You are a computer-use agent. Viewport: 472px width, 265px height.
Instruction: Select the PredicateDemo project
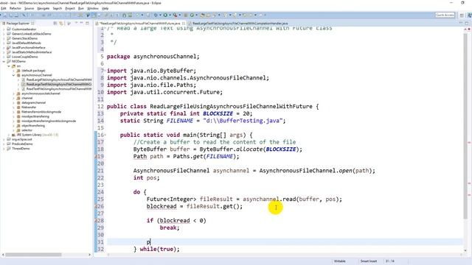pyautogui.click(x=22, y=144)
